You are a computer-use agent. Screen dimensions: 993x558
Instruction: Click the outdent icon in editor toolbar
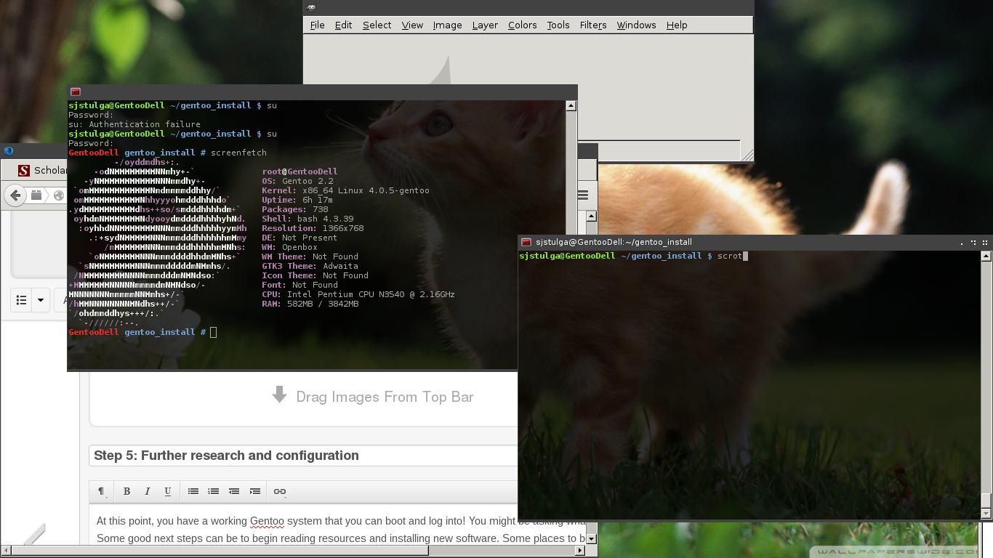click(x=234, y=491)
